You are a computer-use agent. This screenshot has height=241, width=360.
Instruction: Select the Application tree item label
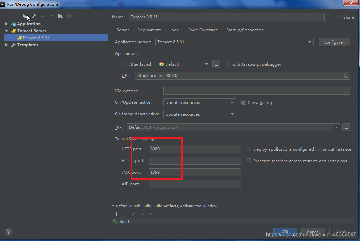[x=29, y=24]
